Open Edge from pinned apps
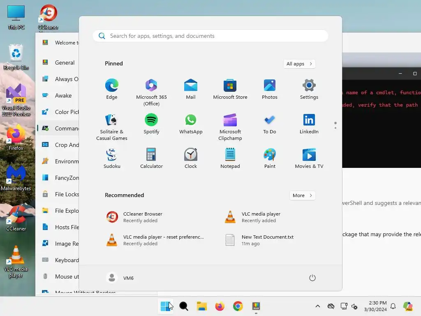This screenshot has height=316, width=421. [112, 89]
